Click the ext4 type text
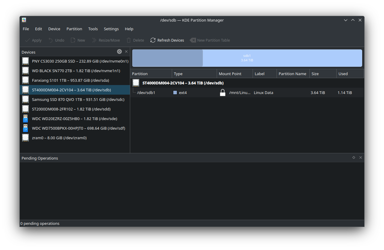 coord(183,93)
